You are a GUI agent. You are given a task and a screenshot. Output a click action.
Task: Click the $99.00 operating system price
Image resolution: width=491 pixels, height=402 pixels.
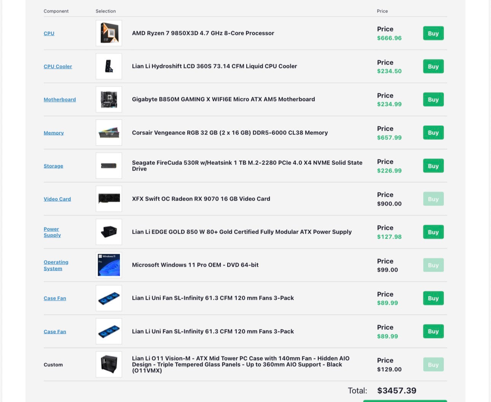coord(387,270)
